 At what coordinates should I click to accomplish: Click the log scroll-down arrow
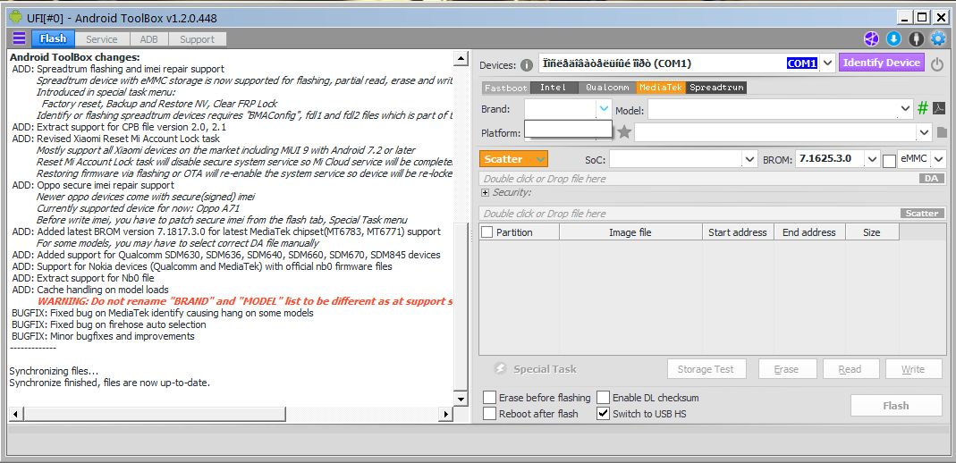click(461, 399)
